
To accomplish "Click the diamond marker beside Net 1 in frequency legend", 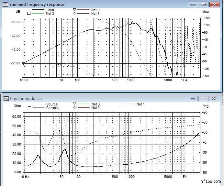I will click(74, 14).
